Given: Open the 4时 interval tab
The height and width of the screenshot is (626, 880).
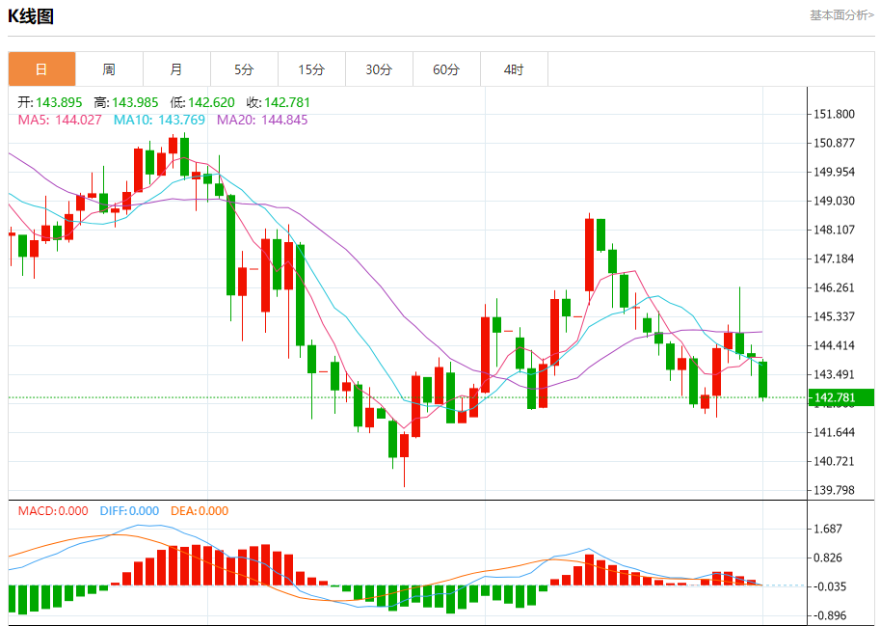Looking at the screenshot, I should 514,69.
